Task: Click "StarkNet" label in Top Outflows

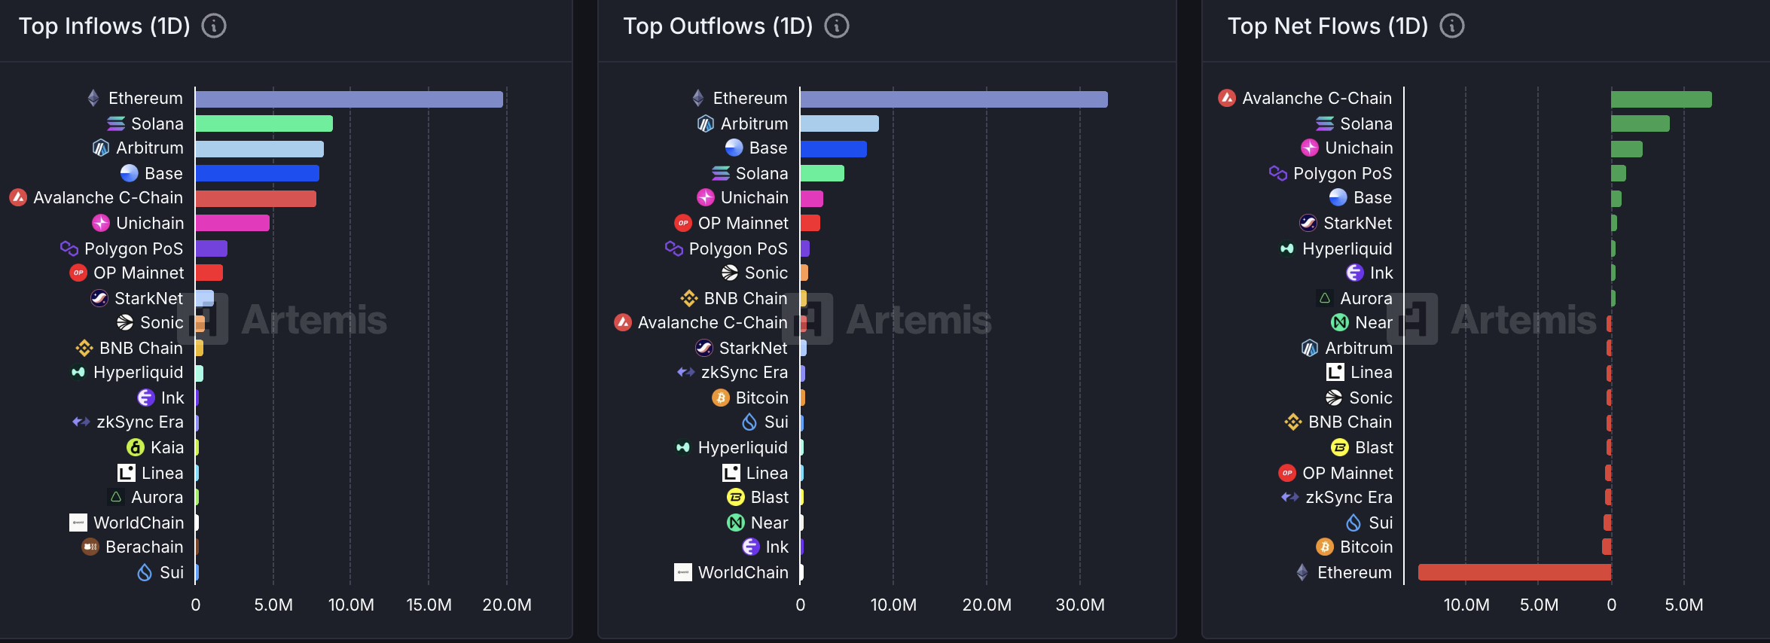Action: pos(754,348)
